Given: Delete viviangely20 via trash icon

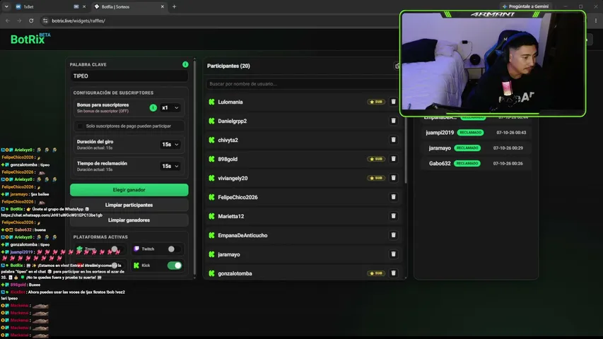Looking at the screenshot, I should point(393,178).
